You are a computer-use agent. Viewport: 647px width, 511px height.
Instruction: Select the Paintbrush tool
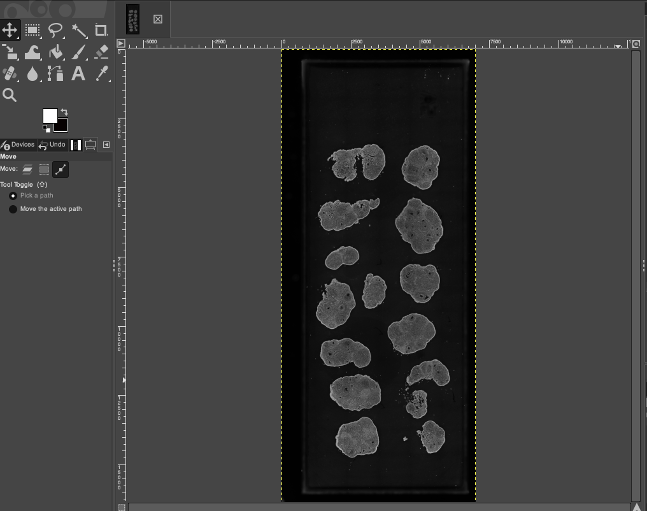pyautogui.click(x=78, y=52)
